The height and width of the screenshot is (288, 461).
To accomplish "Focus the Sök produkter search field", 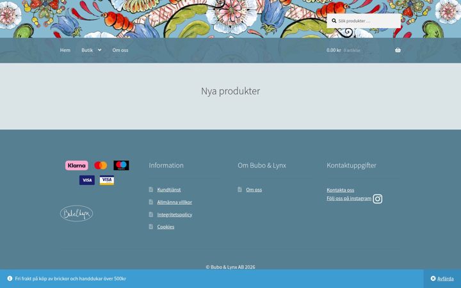I will pyautogui.click(x=364, y=21).
